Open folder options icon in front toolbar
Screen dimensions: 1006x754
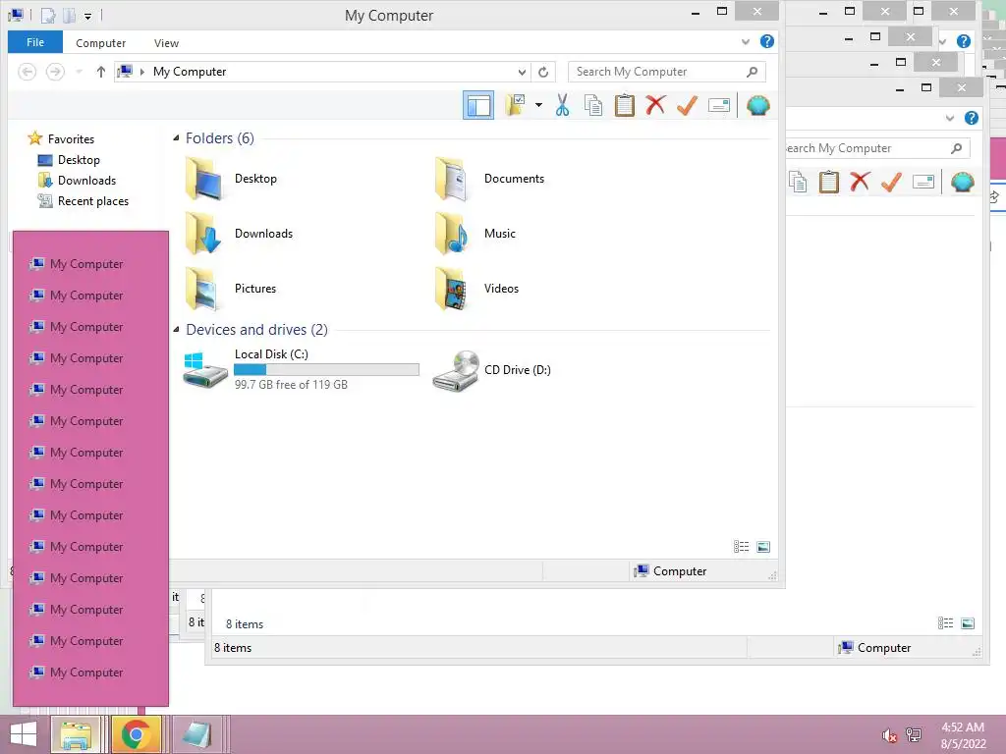coord(515,105)
